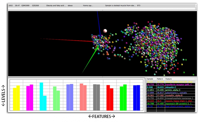Select the yellow bar pair in the chart
Image resolution: width=200 pixels, height=122 pixels.
tap(16, 98)
